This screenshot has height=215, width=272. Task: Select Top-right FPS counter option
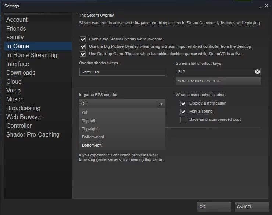tap(90, 129)
